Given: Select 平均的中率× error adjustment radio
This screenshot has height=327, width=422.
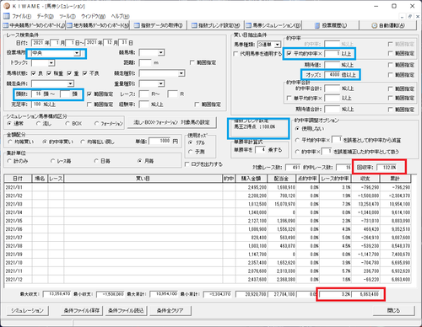Looking at the screenshot, I should pos(297,140).
